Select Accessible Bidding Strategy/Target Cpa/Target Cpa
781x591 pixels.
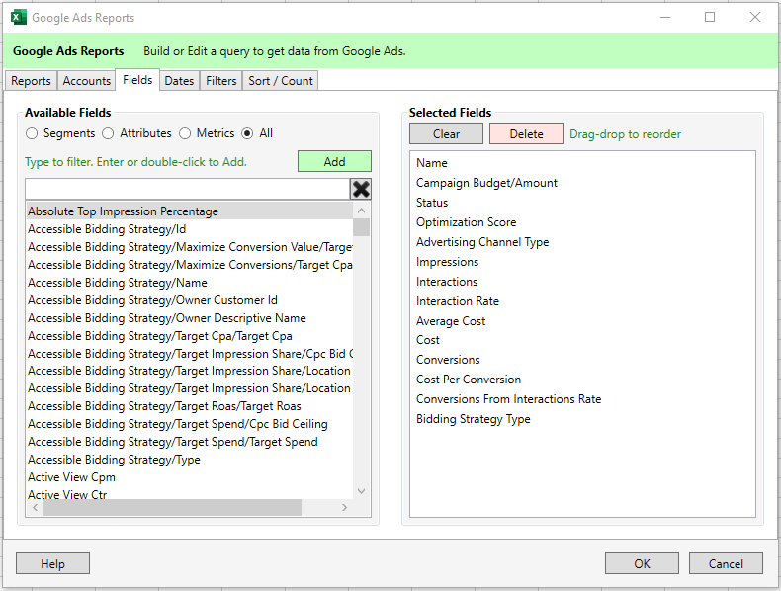189,336
